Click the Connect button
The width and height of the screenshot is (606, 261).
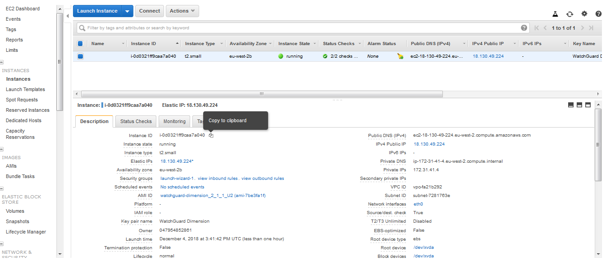[149, 11]
